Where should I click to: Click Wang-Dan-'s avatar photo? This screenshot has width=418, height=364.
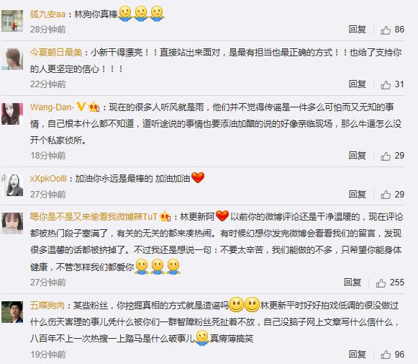(12, 114)
